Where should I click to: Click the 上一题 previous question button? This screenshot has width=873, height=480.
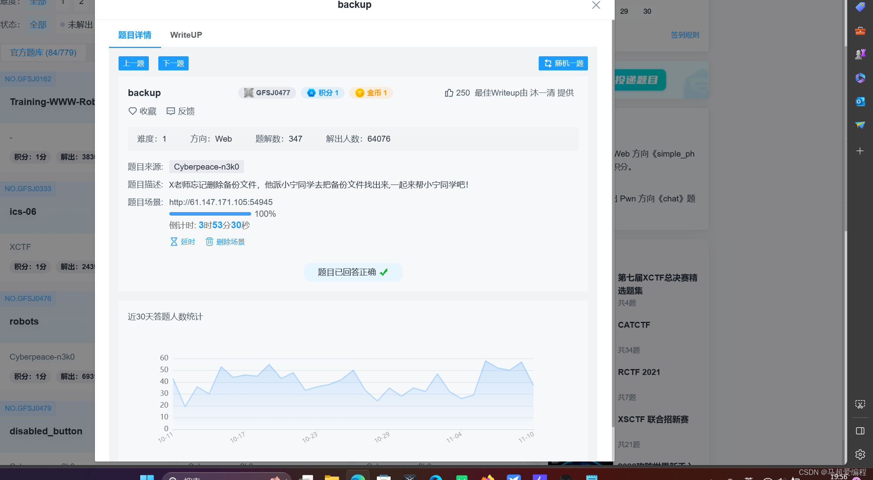(133, 63)
